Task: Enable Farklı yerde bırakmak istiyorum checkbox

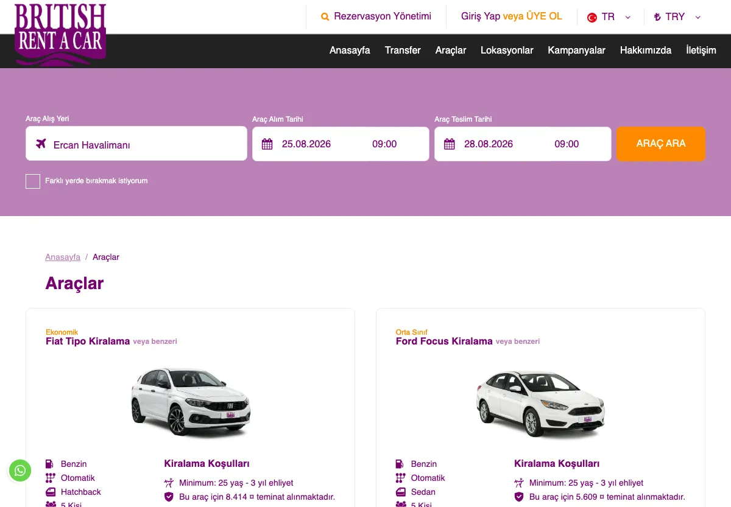Action: pyautogui.click(x=33, y=181)
